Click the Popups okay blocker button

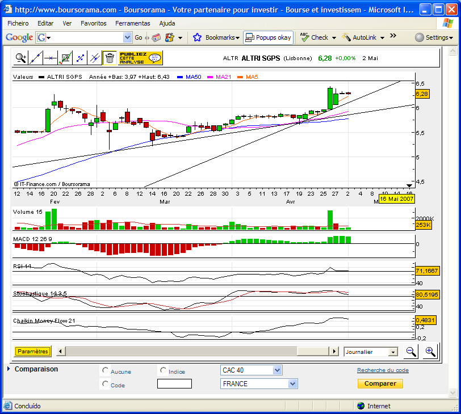click(x=268, y=37)
